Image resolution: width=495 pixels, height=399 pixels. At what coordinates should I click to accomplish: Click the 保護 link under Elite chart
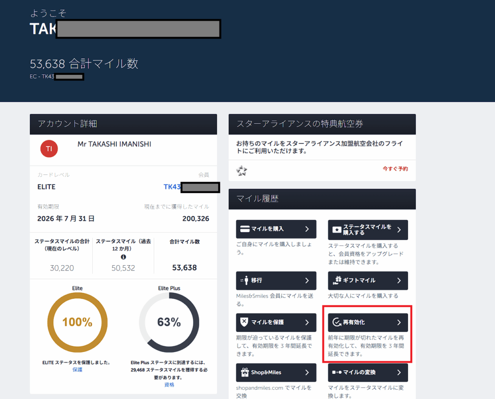tap(77, 370)
